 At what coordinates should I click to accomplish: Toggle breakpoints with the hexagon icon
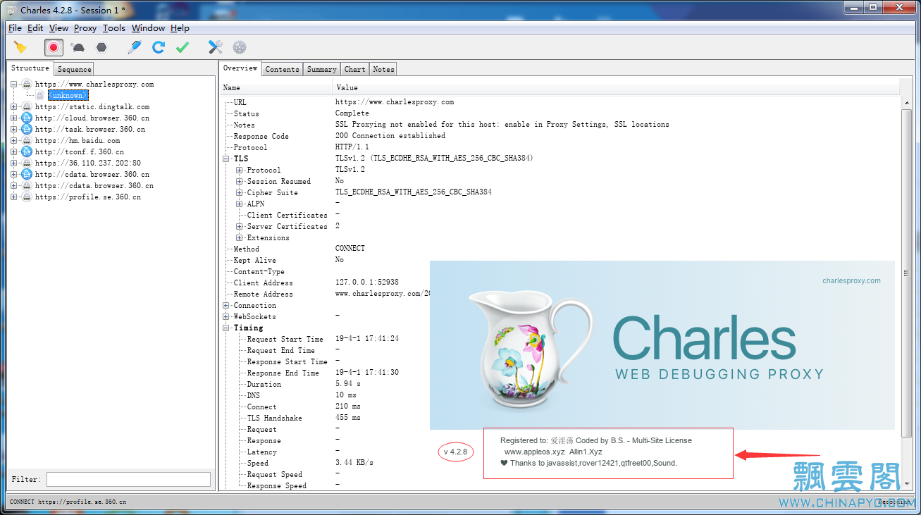(x=101, y=47)
